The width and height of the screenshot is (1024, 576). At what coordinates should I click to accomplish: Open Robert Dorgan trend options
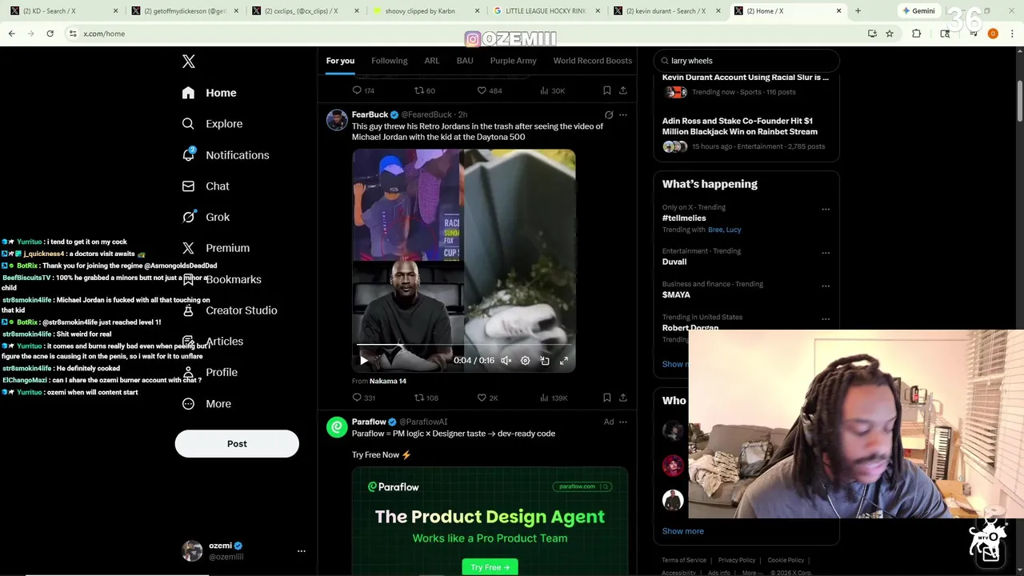(826, 319)
